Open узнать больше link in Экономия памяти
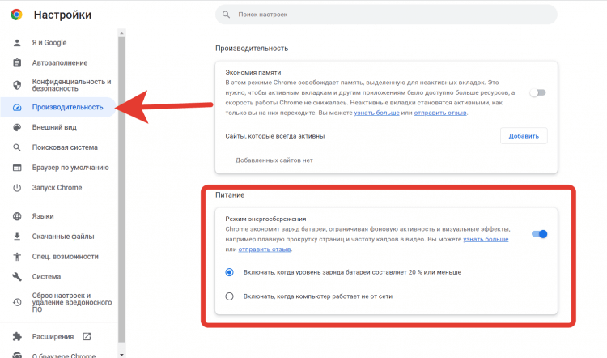This screenshot has height=358, width=607. pos(376,113)
